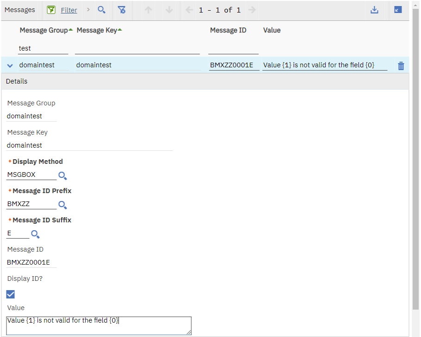The height and width of the screenshot is (337, 421).
Task: Select the domaintest Message Group cell in the row
Action: (x=44, y=65)
